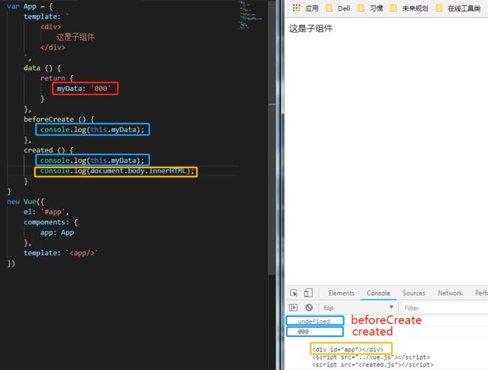Click the new Vue({ code line

pyautogui.click(x=26, y=202)
